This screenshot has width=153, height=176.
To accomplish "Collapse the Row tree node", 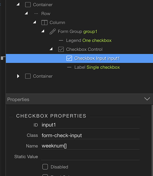I will [26, 13].
